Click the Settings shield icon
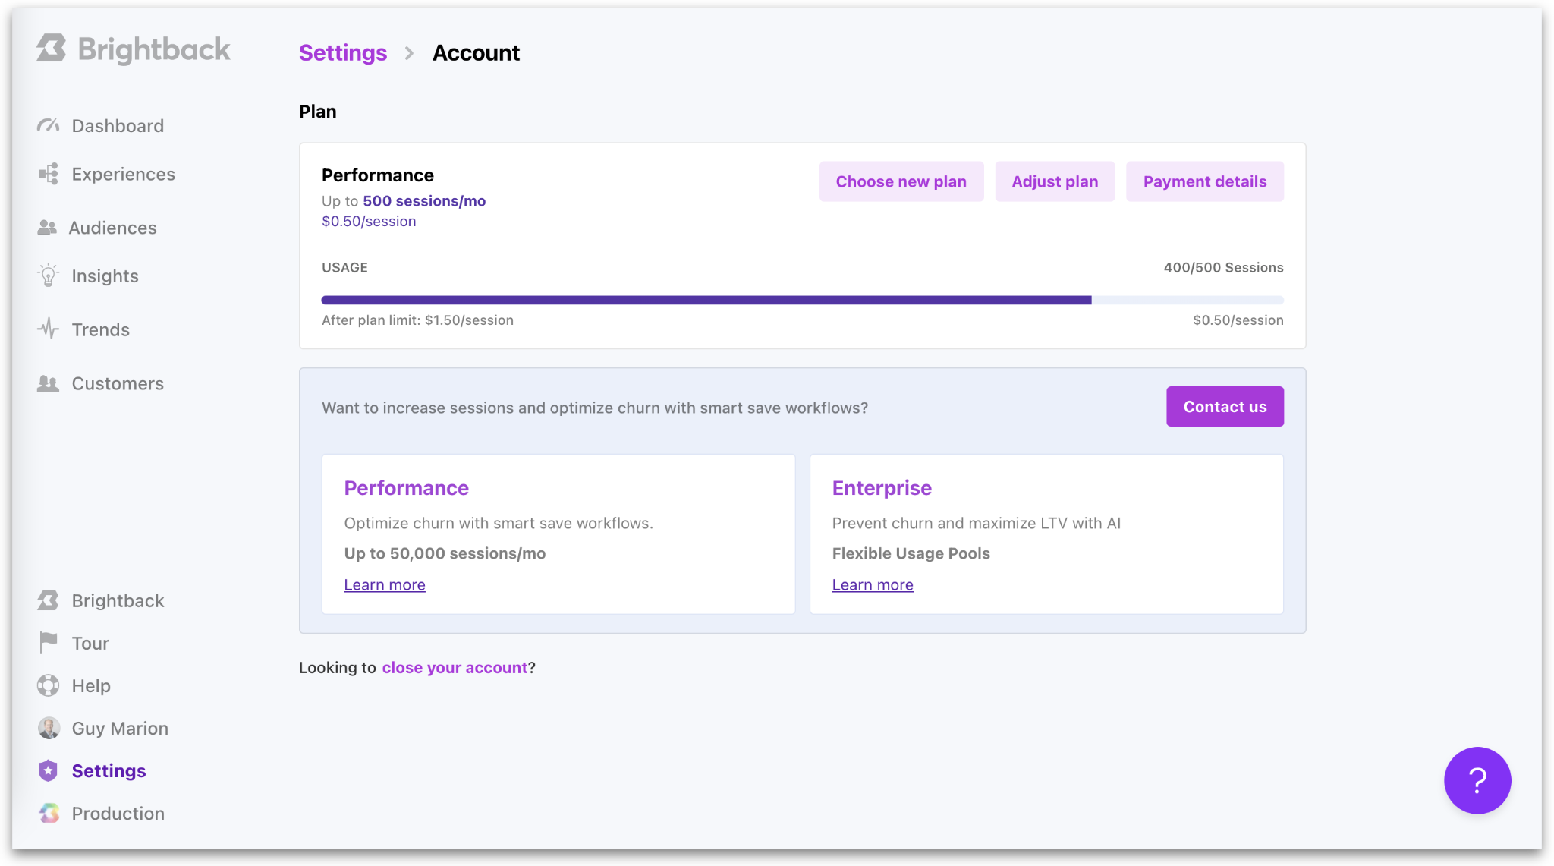The width and height of the screenshot is (1554, 866). point(49,770)
